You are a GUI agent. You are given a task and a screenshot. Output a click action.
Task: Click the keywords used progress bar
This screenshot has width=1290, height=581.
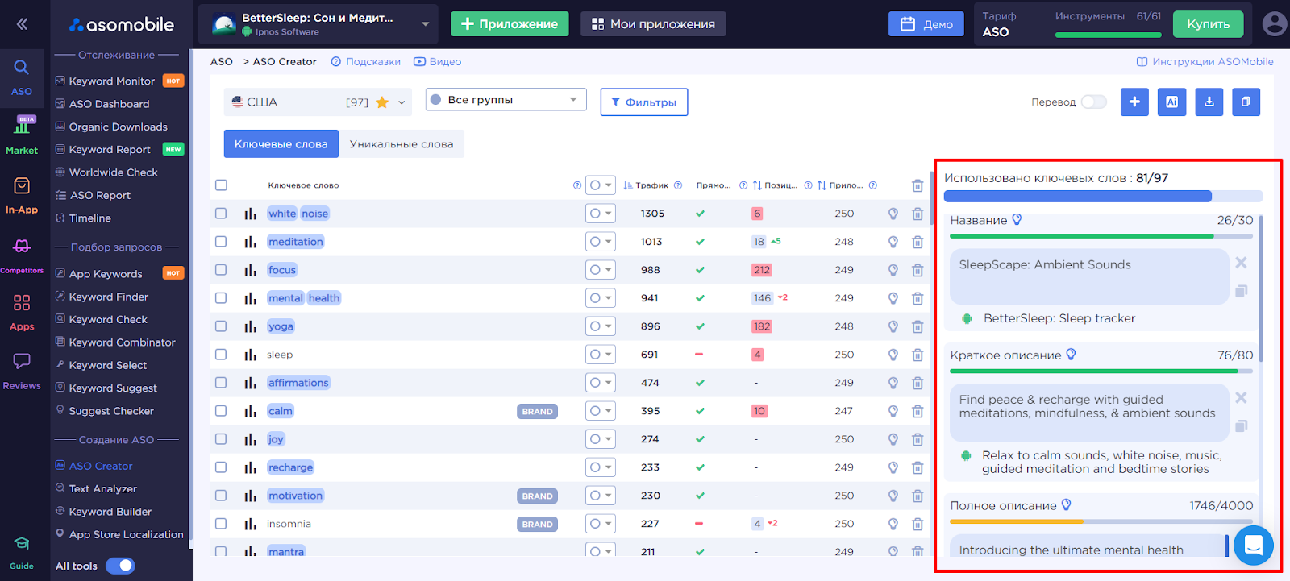[1103, 196]
